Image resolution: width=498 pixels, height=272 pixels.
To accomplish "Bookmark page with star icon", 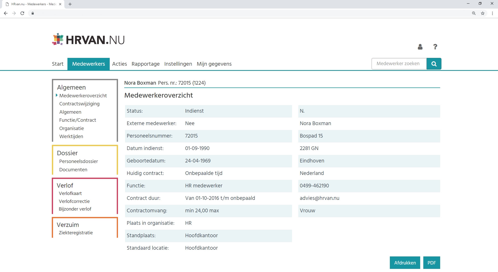I will [483, 13].
